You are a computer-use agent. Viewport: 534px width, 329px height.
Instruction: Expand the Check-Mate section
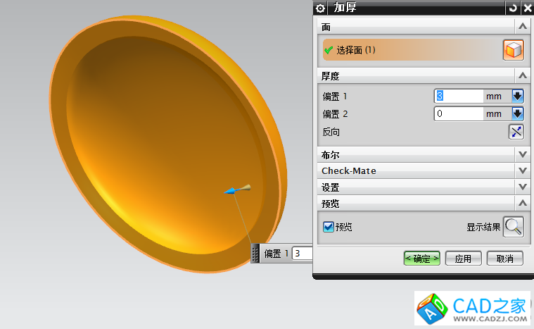522,170
